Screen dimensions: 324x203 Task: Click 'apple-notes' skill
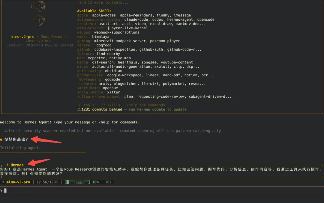(x=104, y=15)
